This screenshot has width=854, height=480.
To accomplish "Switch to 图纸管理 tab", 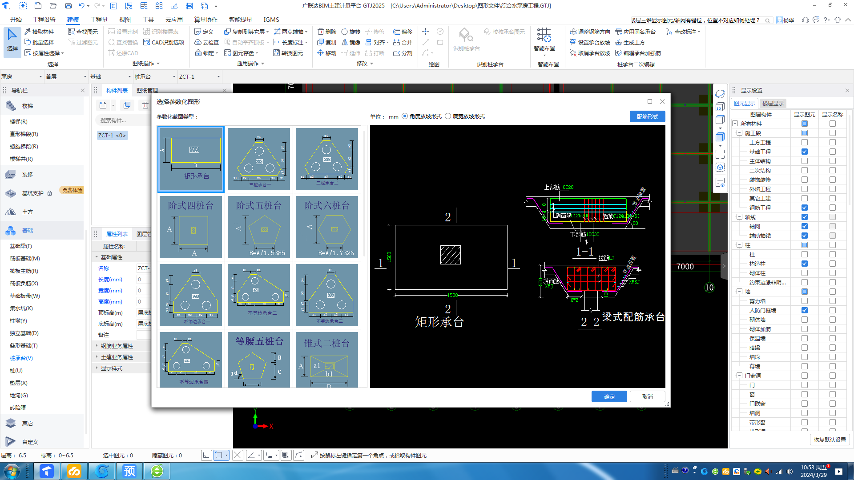I will pyautogui.click(x=147, y=90).
